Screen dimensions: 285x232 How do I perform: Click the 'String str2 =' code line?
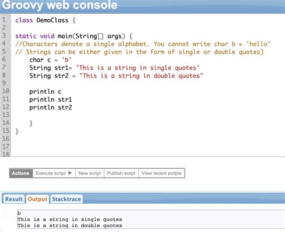point(116,76)
